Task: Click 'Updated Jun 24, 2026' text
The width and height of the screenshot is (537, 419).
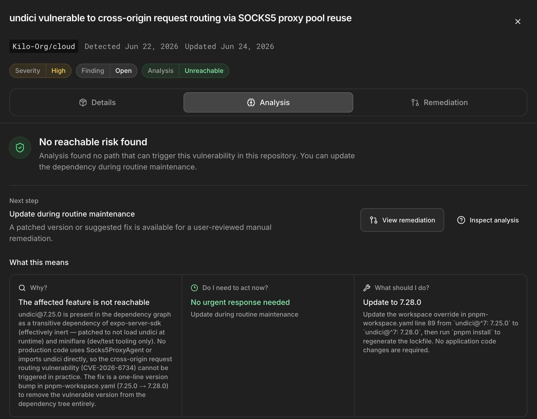Action: click(229, 46)
